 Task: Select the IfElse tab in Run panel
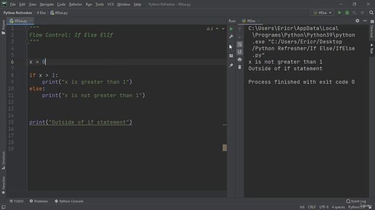pyautogui.click(x=250, y=21)
